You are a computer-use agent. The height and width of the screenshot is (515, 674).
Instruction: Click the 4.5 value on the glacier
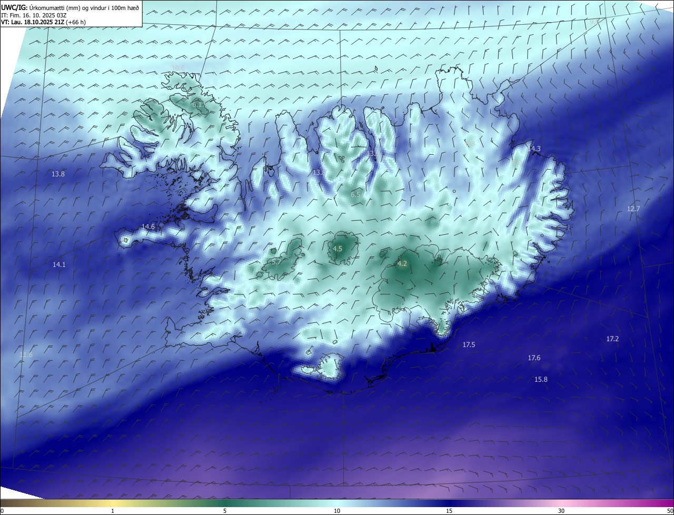(338, 249)
